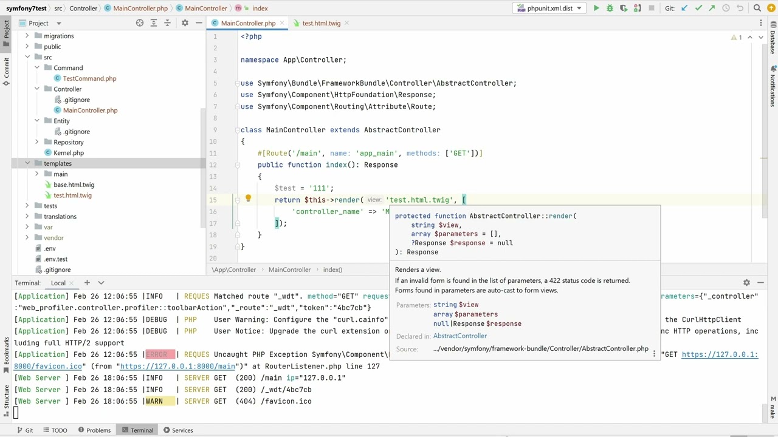Run the phpunit.xml.dist configuration
Screen dimensions: 778x437
click(x=596, y=8)
